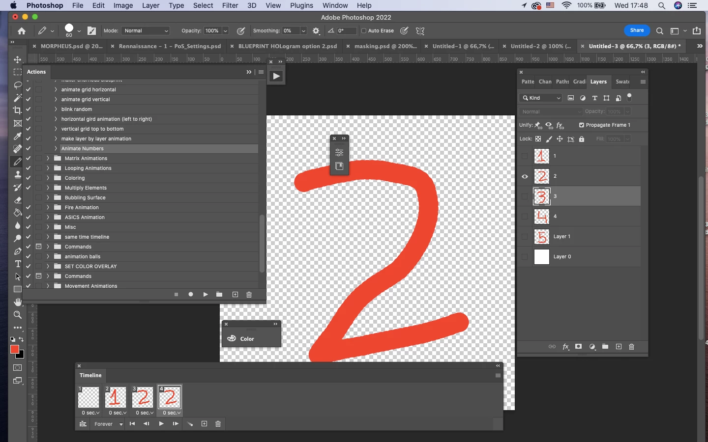
Task: Open the collapsed Color panel button
Action: click(251, 338)
